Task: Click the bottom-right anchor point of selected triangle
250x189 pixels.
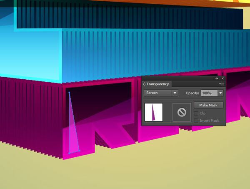Action: click(x=80, y=151)
